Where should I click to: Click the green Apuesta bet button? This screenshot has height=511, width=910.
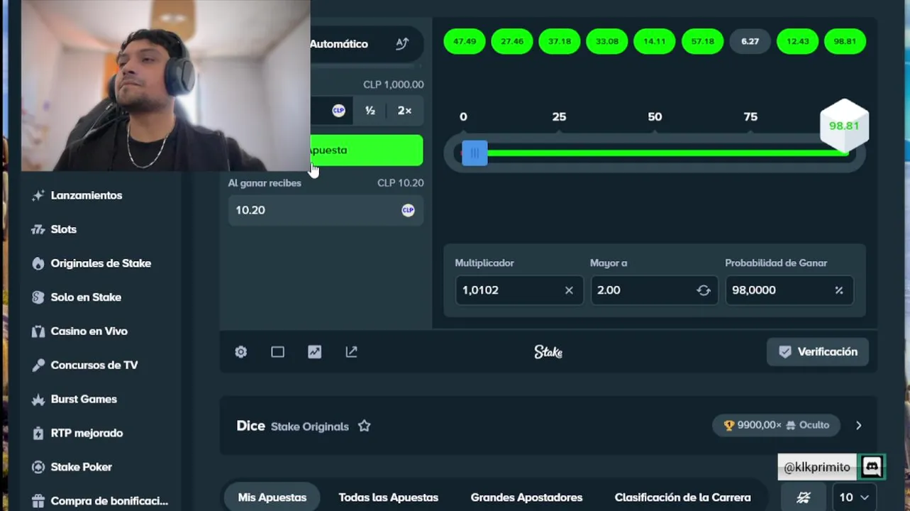click(x=366, y=150)
